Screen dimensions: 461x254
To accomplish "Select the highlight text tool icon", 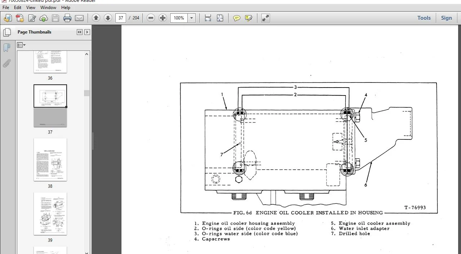I will (249, 18).
